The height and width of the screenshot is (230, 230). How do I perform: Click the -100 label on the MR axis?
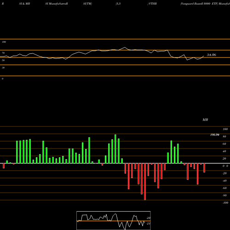225,203
